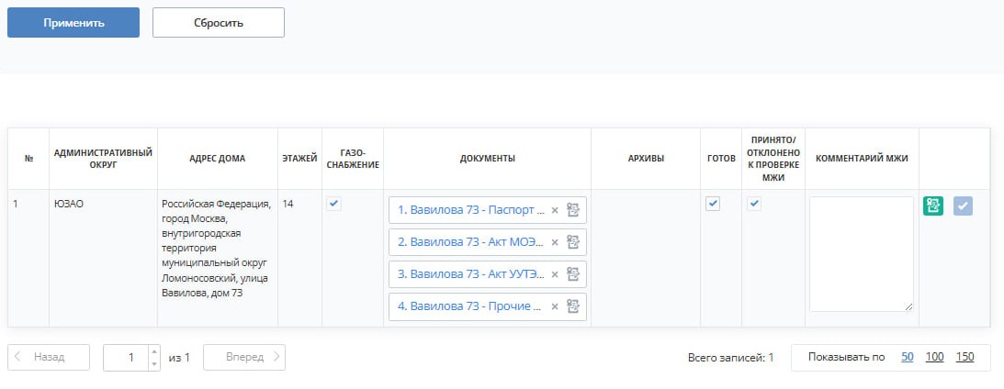Click into Комментарий МЖИ text area

pyautogui.click(x=862, y=254)
